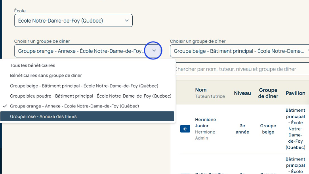Click the '3e année' level cell
Screen dimensions: 309x174
click(x=242, y=129)
